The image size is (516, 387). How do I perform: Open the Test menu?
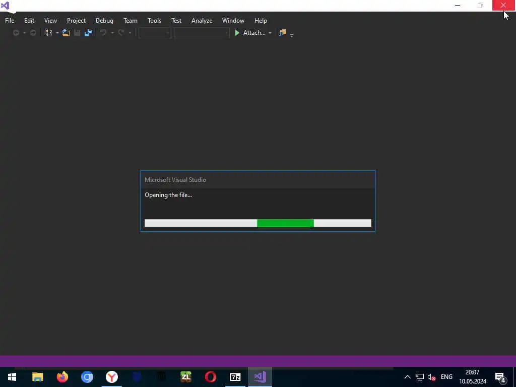click(x=176, y=20)
